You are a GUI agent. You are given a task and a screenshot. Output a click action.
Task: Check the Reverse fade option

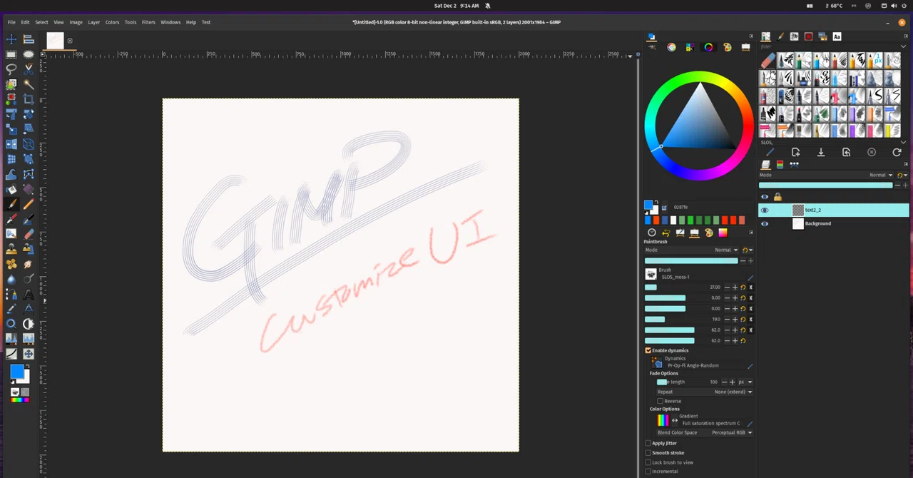(660, 401)
